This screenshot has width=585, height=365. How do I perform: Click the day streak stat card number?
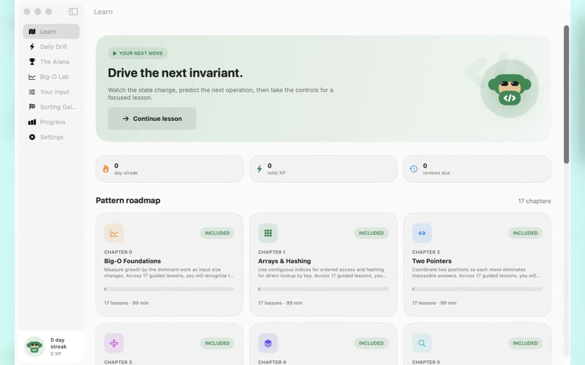pyautogui.click(x=116, y=166)
